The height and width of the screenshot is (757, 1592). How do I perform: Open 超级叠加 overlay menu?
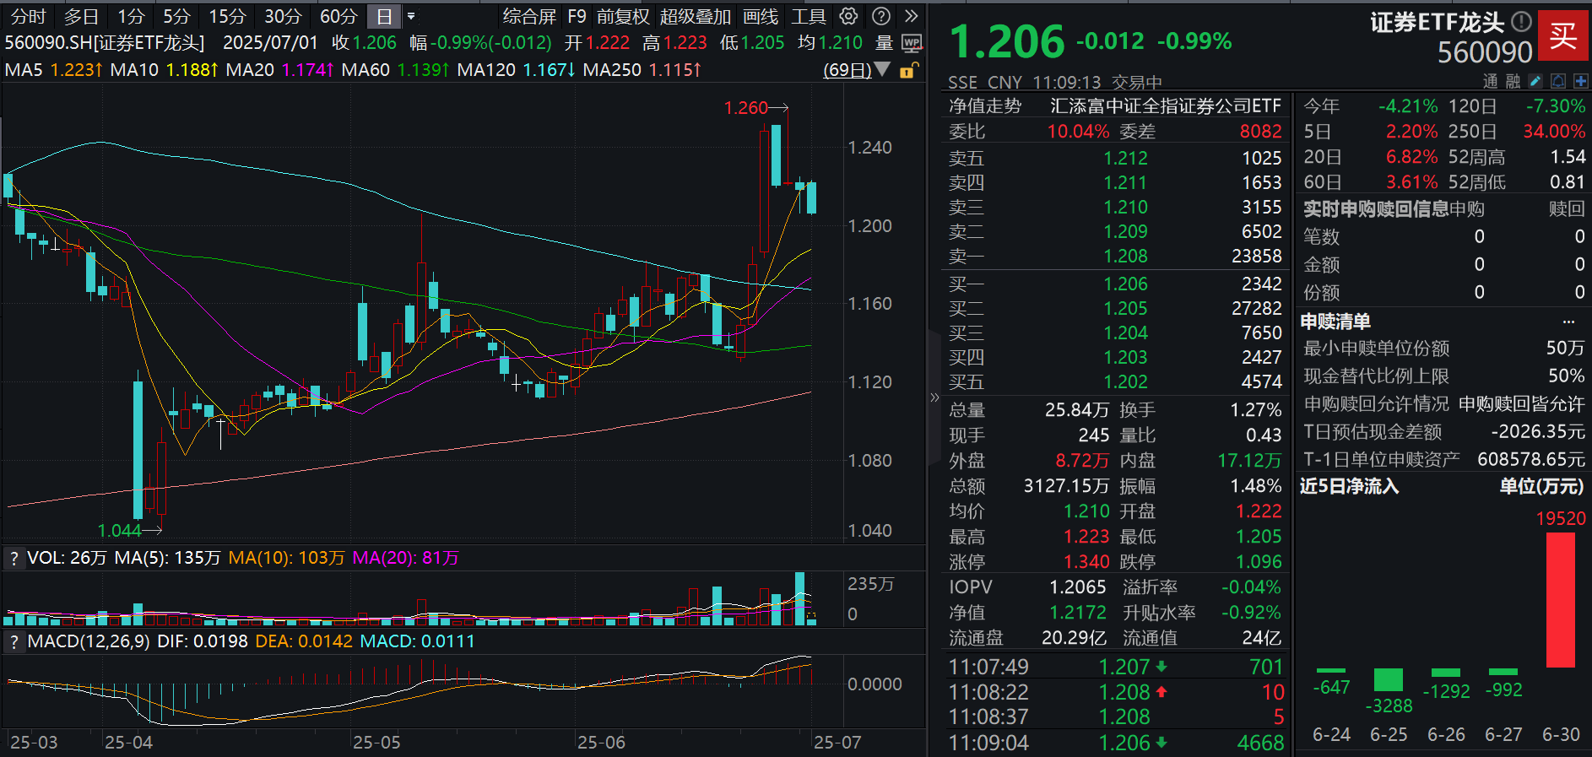(x=696, y=16)
